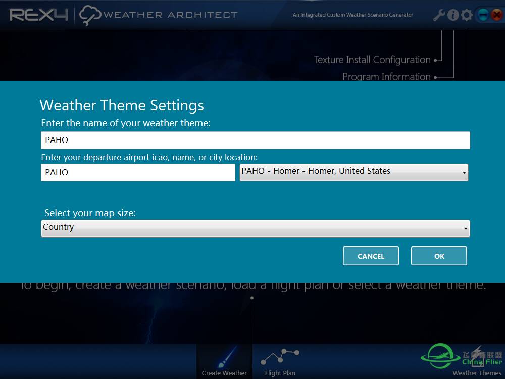Click the arrow on map size combo box
The image size is (505, 379).
pos(465,229)
